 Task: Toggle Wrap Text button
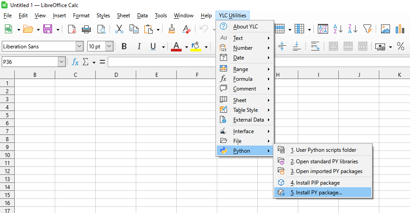tap(315, 47)
